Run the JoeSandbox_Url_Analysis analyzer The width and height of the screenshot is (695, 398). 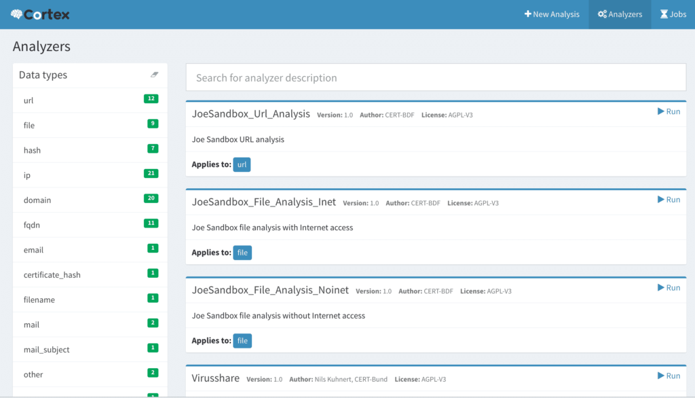[669, 111]
